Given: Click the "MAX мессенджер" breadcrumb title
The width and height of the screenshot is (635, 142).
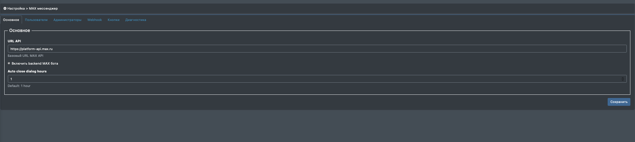Looking at the screenshot, I should (x=43, y=9).
